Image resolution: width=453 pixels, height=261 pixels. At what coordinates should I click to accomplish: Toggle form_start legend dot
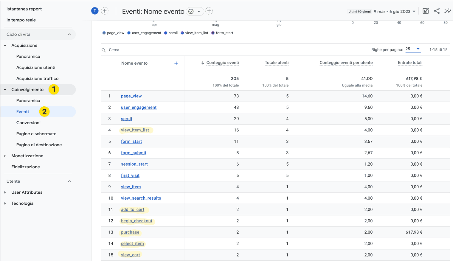point(213,33)
